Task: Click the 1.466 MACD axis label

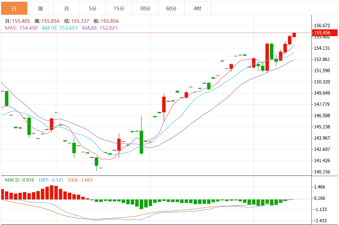Action: (x=320, y=187)
